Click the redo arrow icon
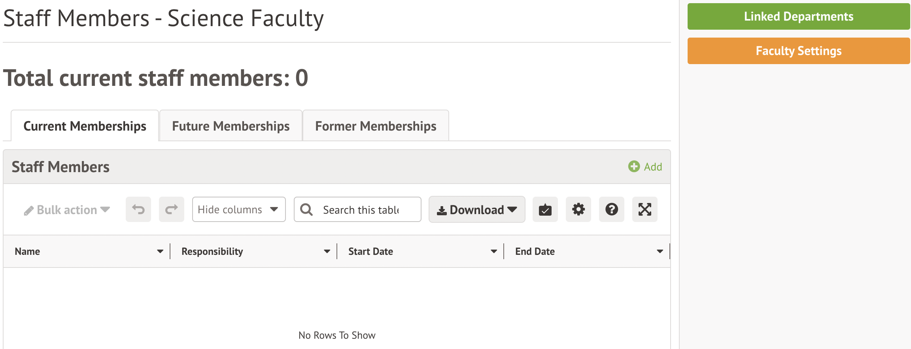Image resolution: width=911 pixels, height=349 pixels. click(172, 209)
